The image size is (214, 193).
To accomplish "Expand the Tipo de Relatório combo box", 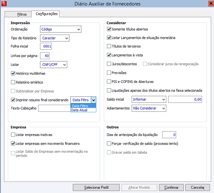I will pyautogui.click(x=55, y=38).
